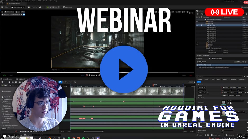Toggle the scale ratio lock icon
This screenshot has height=139, width=248.
click(208, 93)
